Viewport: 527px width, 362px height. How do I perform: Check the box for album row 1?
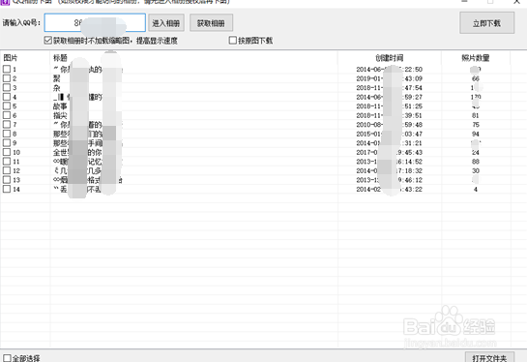coord(7,69)
